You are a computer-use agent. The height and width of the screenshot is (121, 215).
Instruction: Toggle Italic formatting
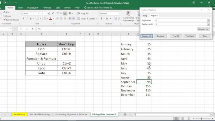coord(27,18)
